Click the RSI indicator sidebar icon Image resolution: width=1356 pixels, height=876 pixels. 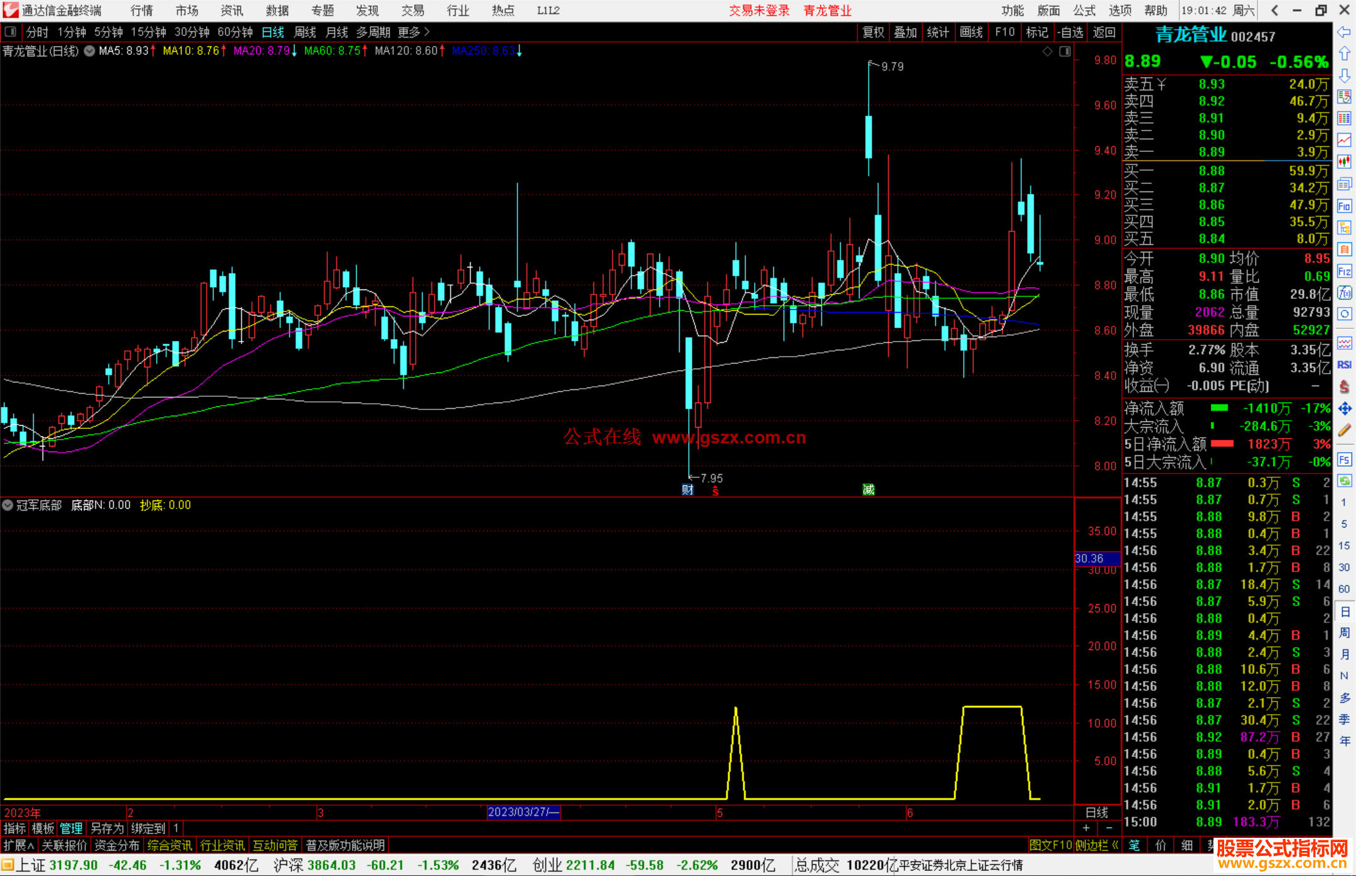1344,365
